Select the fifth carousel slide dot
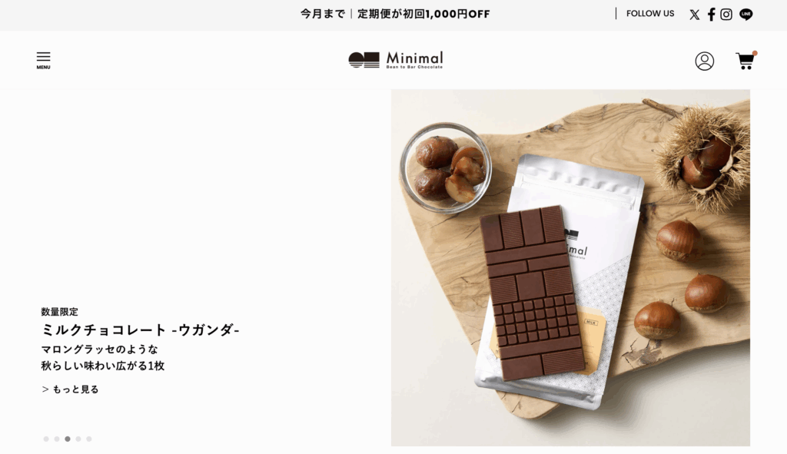The height and width of the screenshot is (454, 787). point(89,439)
